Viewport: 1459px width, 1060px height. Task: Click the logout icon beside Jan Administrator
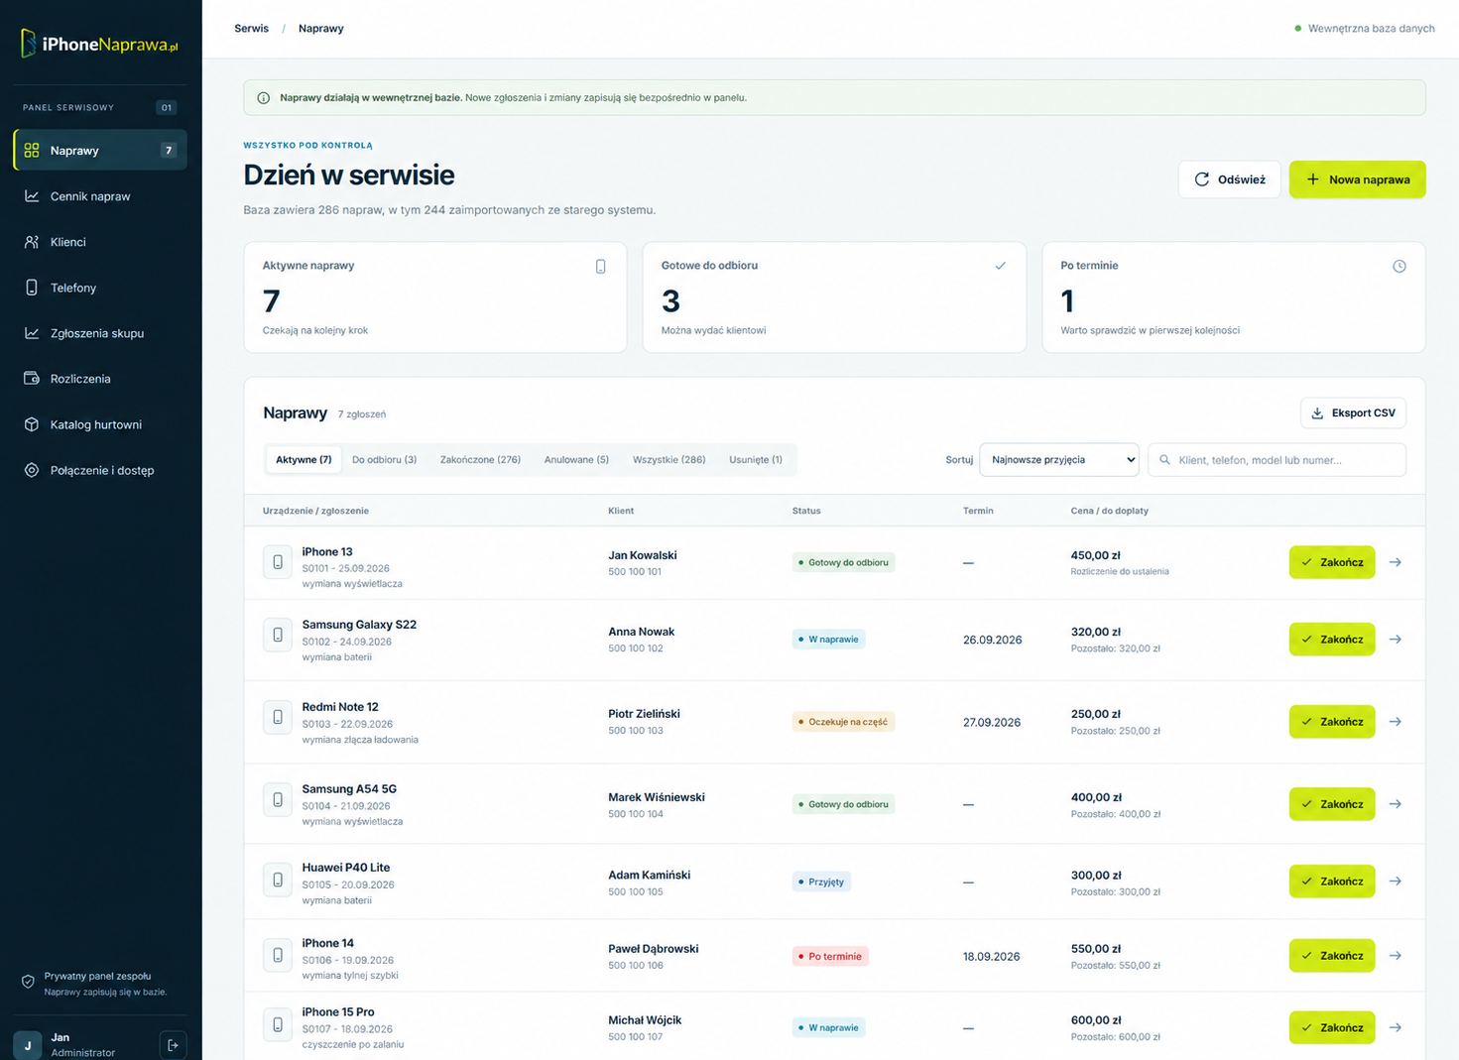173,1045
